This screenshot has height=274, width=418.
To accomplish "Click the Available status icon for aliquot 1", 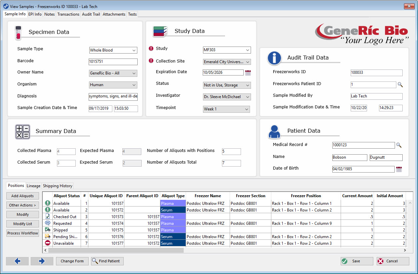I will (x=48, y=203).
